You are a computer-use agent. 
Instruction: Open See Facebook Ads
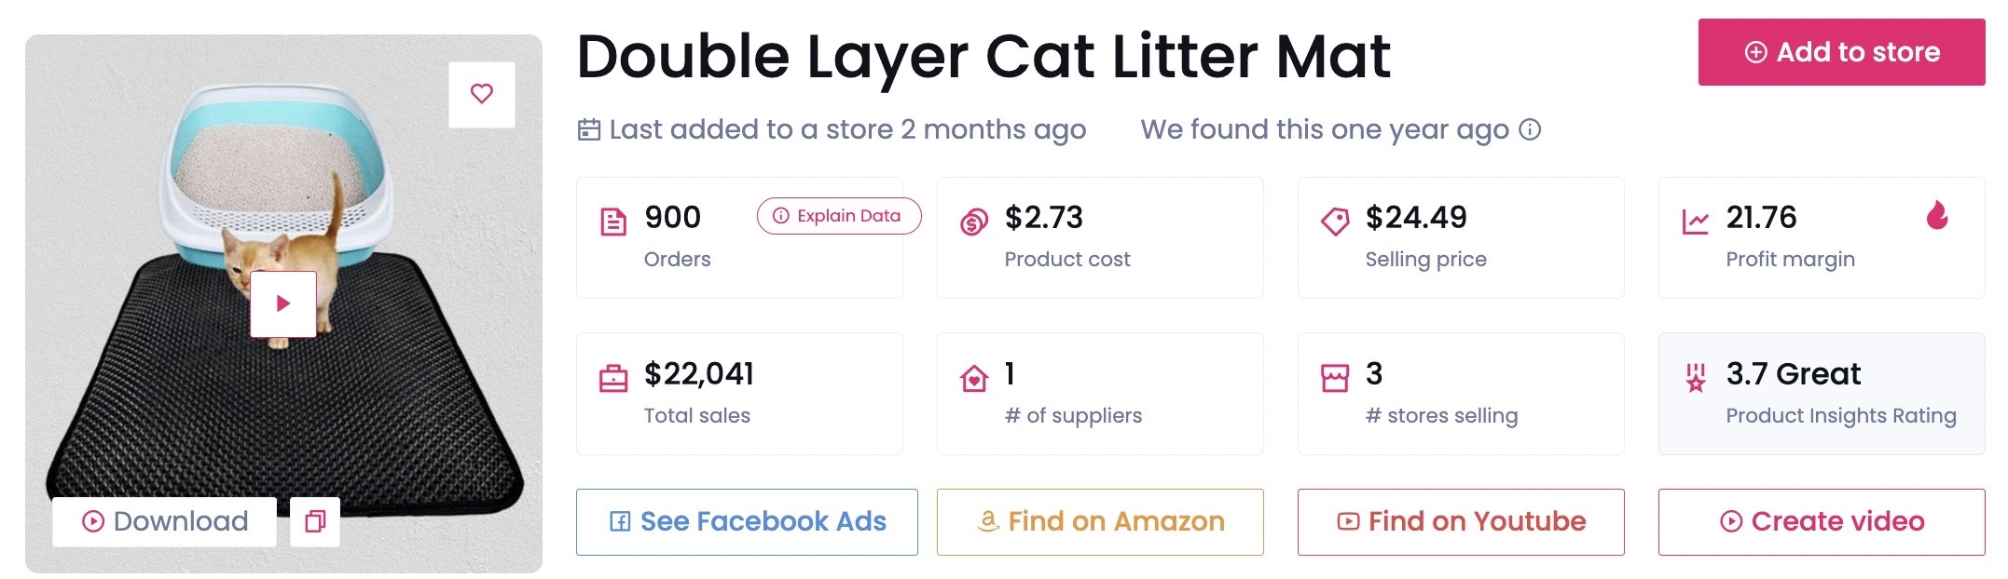(x=747, y=522)
